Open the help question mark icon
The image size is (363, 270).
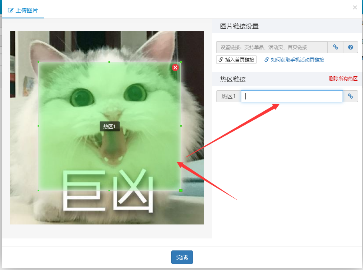point(351,47)
